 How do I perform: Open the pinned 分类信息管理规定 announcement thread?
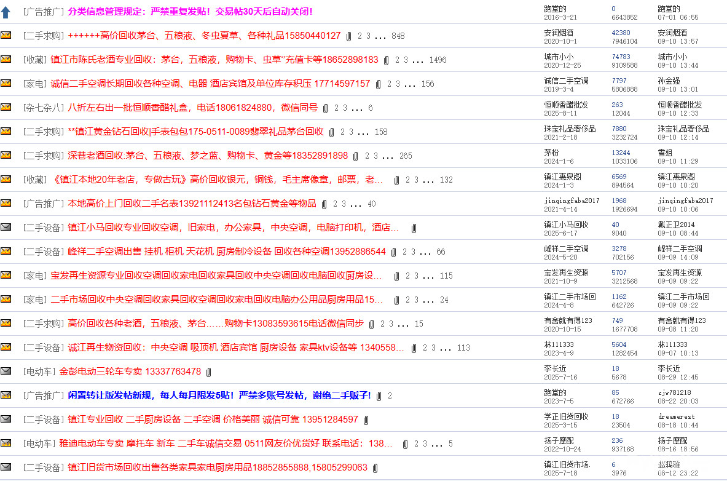[190, 12]
